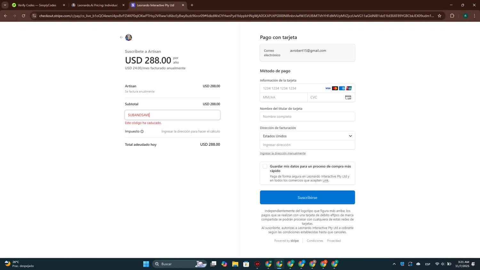Open the Privacidad footer link
The width and height of the screenshot is (480, 270).
pyautogui.click(x=334, y=241)
